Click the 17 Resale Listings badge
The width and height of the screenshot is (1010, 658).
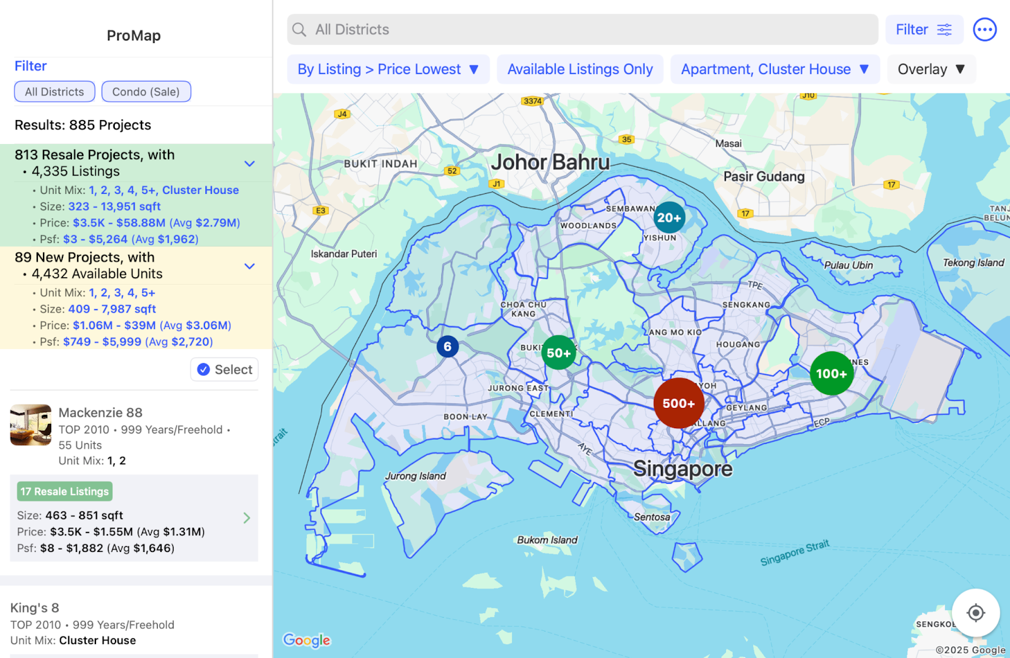[x=64, y=491]
